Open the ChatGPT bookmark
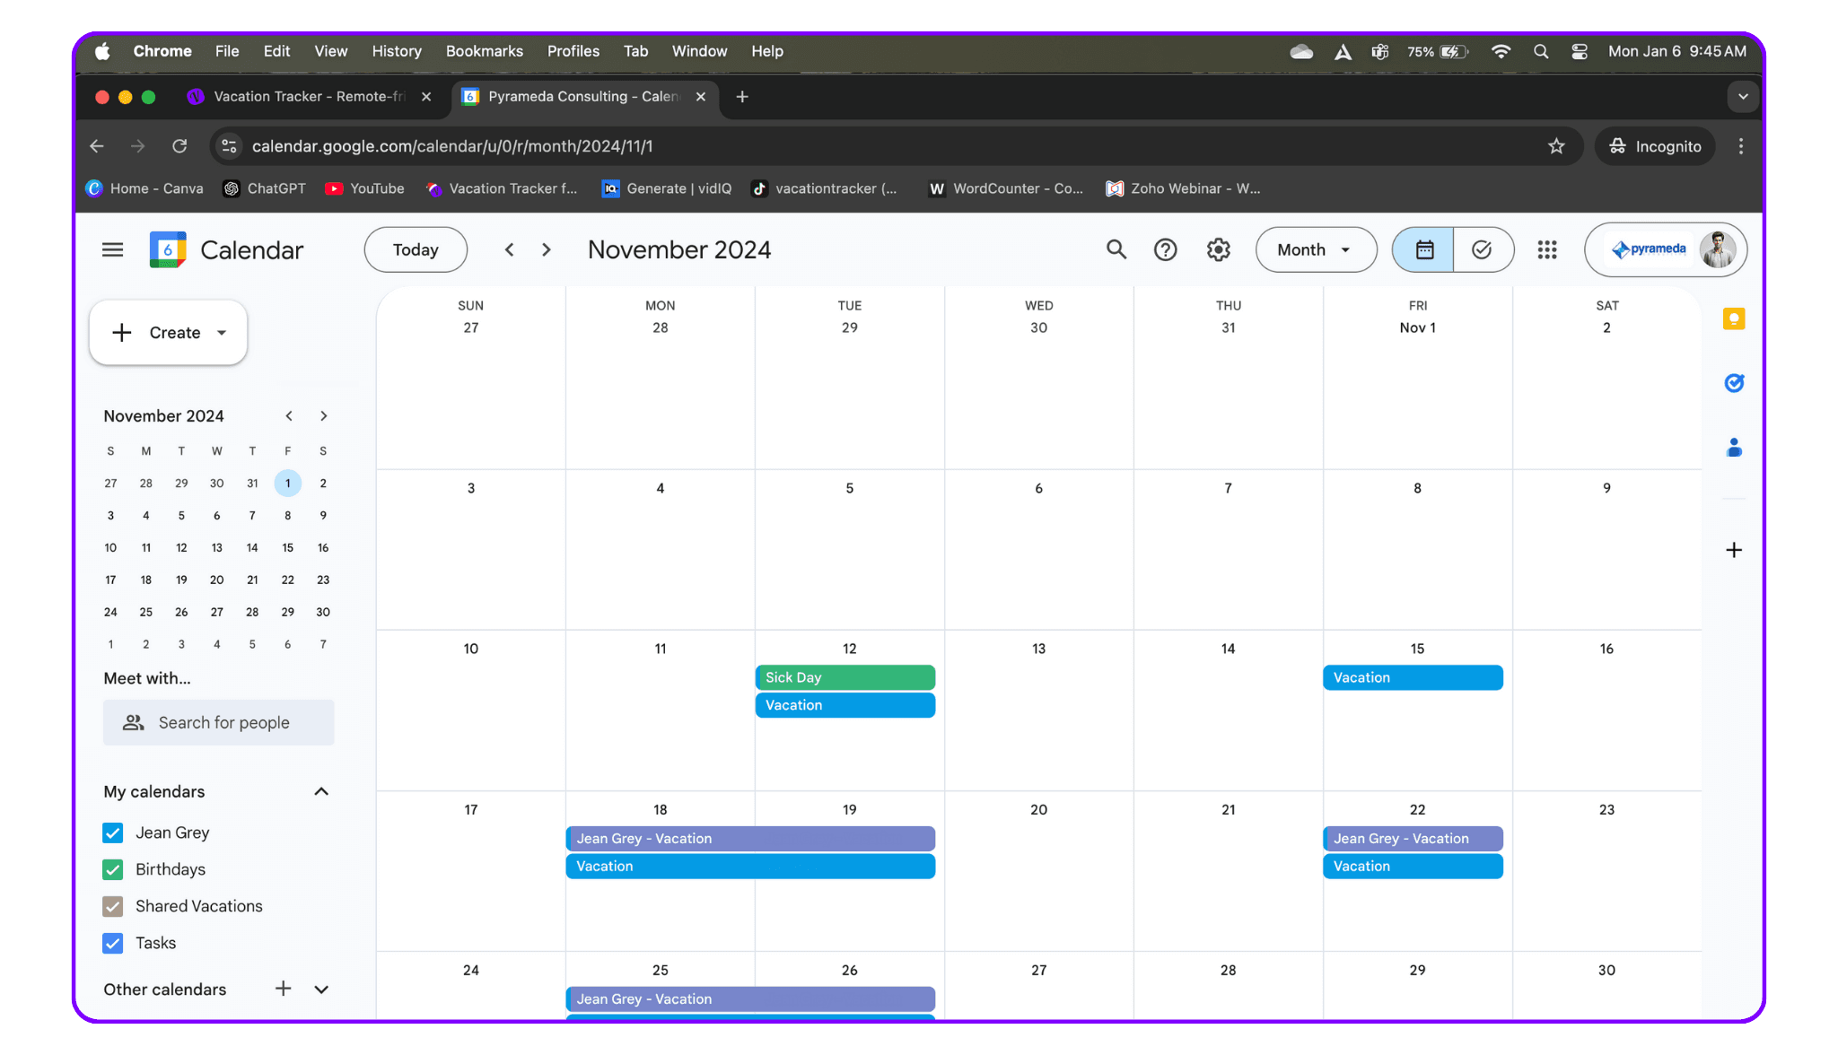 point(265,188)
